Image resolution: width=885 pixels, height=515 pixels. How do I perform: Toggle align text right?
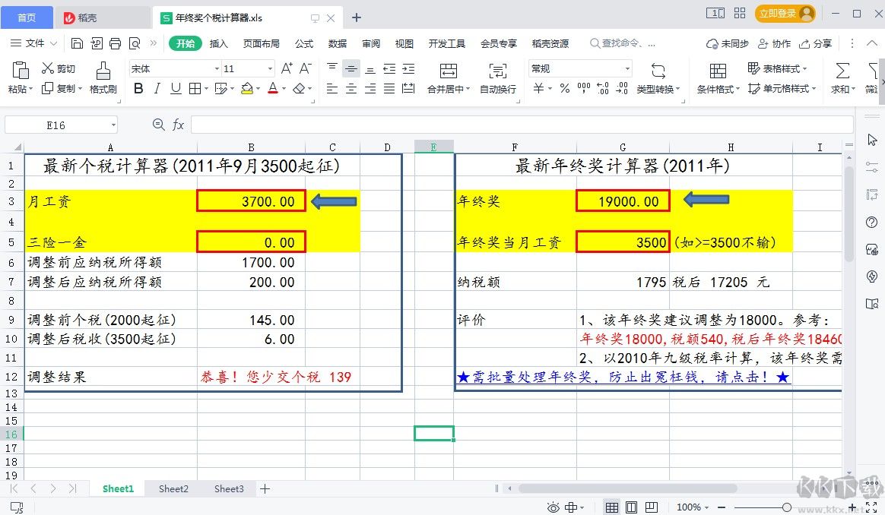370,89
